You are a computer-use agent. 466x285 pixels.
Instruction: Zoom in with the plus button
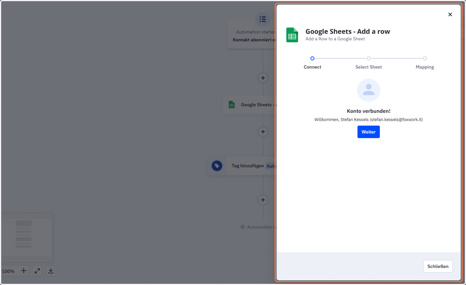24,271
